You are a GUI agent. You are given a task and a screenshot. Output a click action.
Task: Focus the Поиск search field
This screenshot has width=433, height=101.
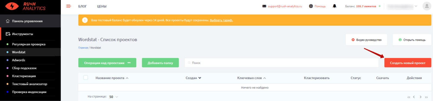(281, 63)
